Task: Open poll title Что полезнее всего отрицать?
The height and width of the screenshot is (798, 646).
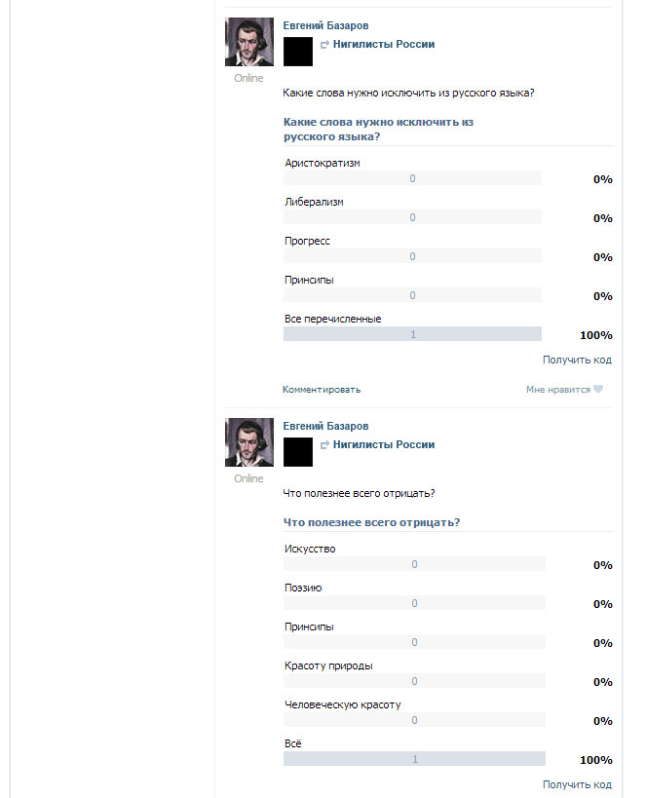Action: [x=371, y=522]
